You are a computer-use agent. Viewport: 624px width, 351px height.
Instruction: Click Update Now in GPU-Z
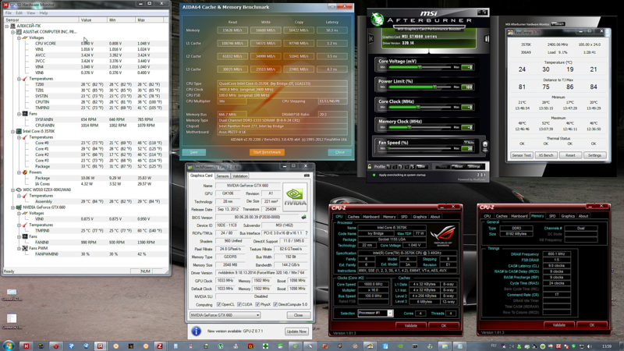(x=296, y=331)
